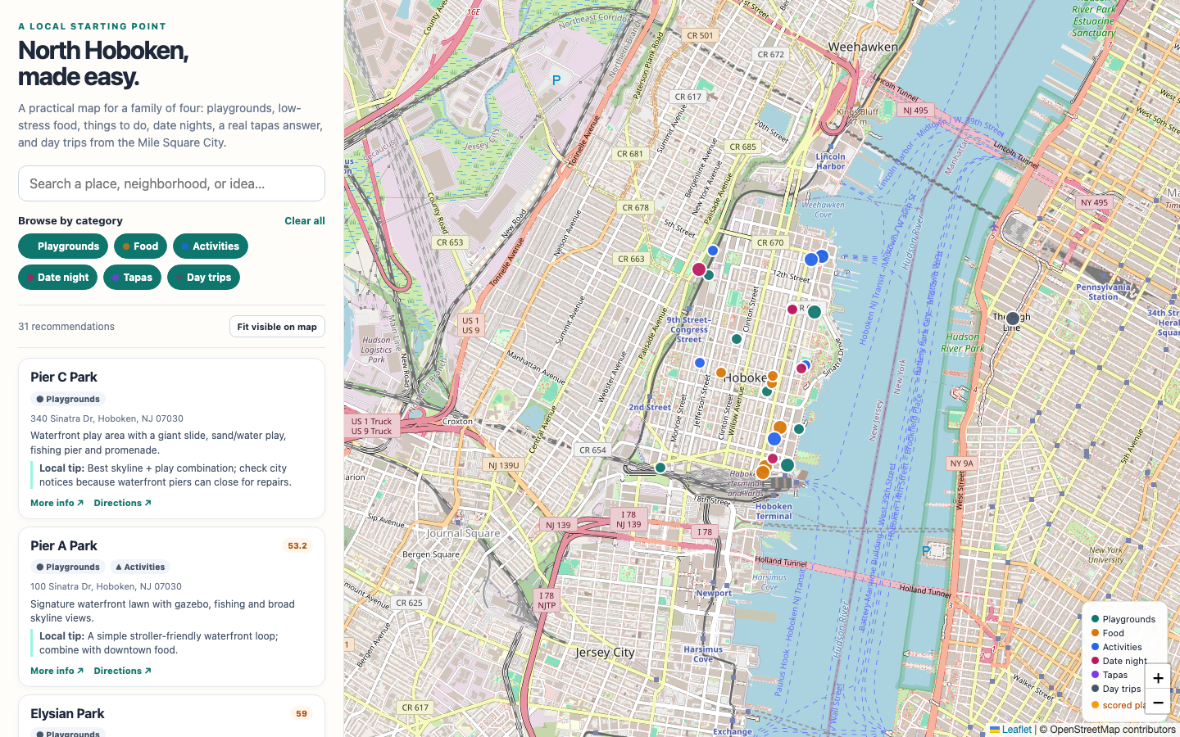Toggle the Tapas category filter

(x=132, y=278)
